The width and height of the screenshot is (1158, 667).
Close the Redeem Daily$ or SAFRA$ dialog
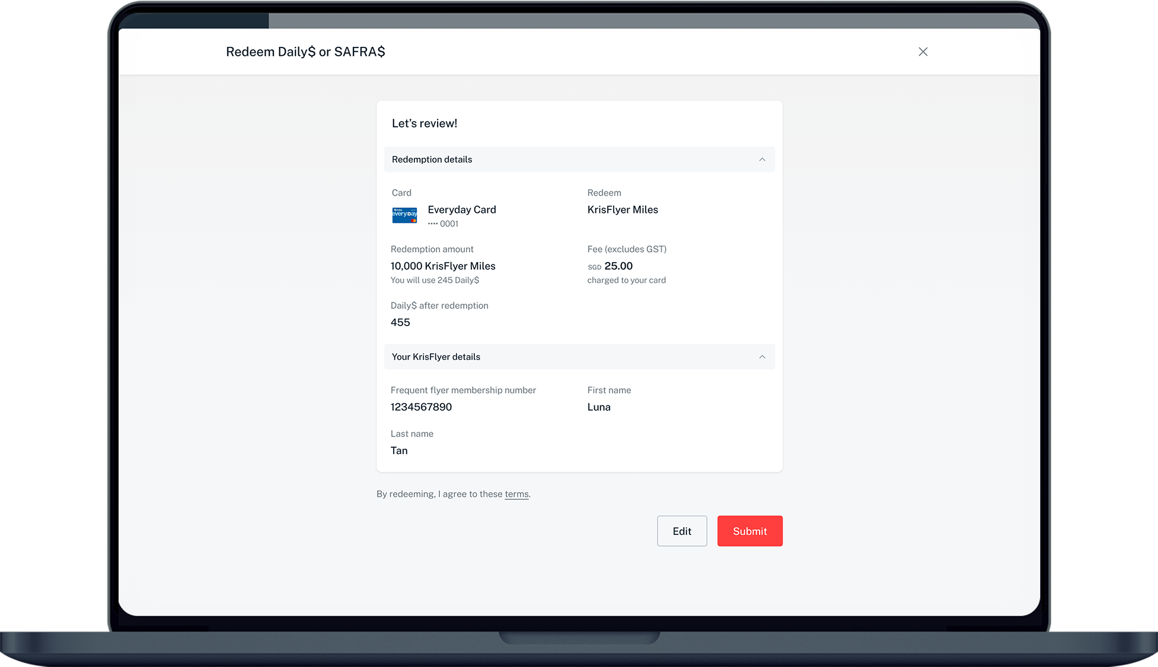coord(923,52)
